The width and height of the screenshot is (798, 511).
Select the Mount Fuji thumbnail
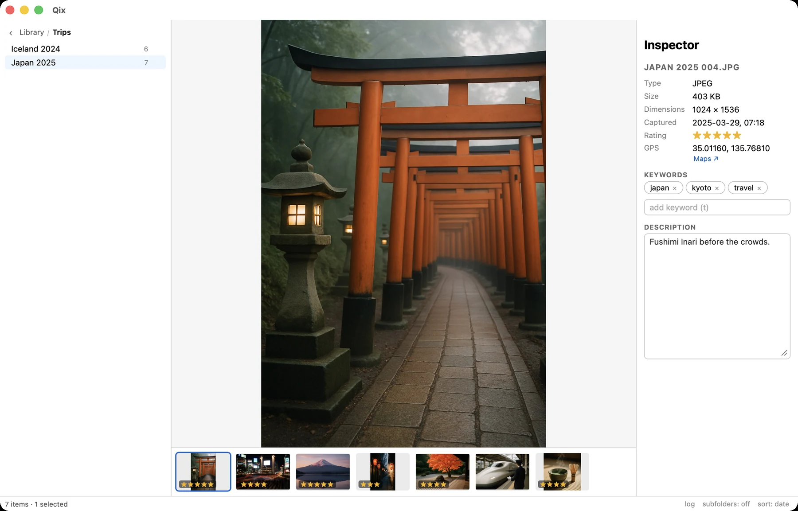coord(323,472)
